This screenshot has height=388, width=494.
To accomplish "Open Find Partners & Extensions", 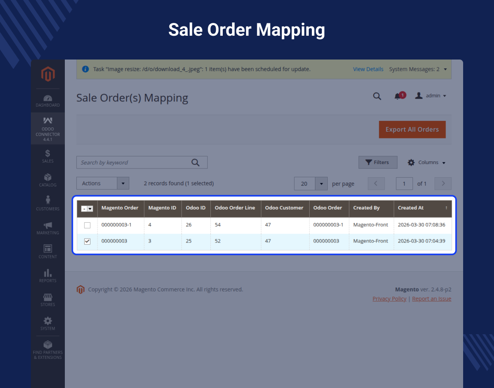I will click(x=48, y=350).
